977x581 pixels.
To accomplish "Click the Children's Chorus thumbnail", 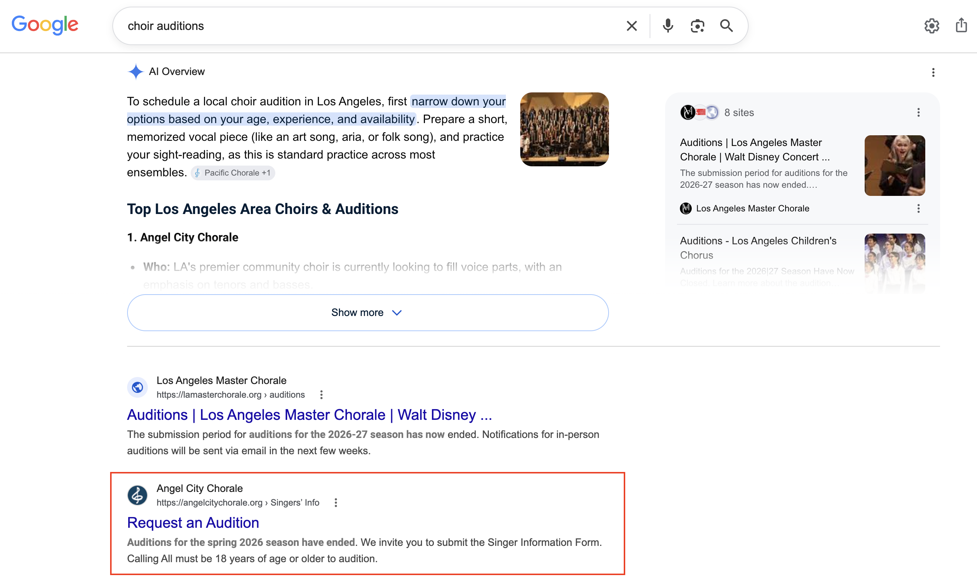I will [x=895, y=263].
